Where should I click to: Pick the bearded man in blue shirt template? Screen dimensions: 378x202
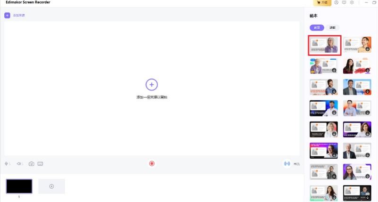[x=324, y=87]
